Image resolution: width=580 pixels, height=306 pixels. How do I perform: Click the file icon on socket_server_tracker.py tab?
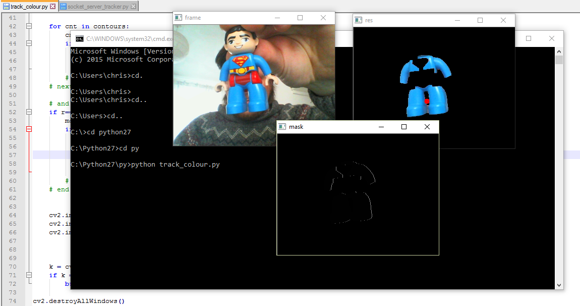62,7
